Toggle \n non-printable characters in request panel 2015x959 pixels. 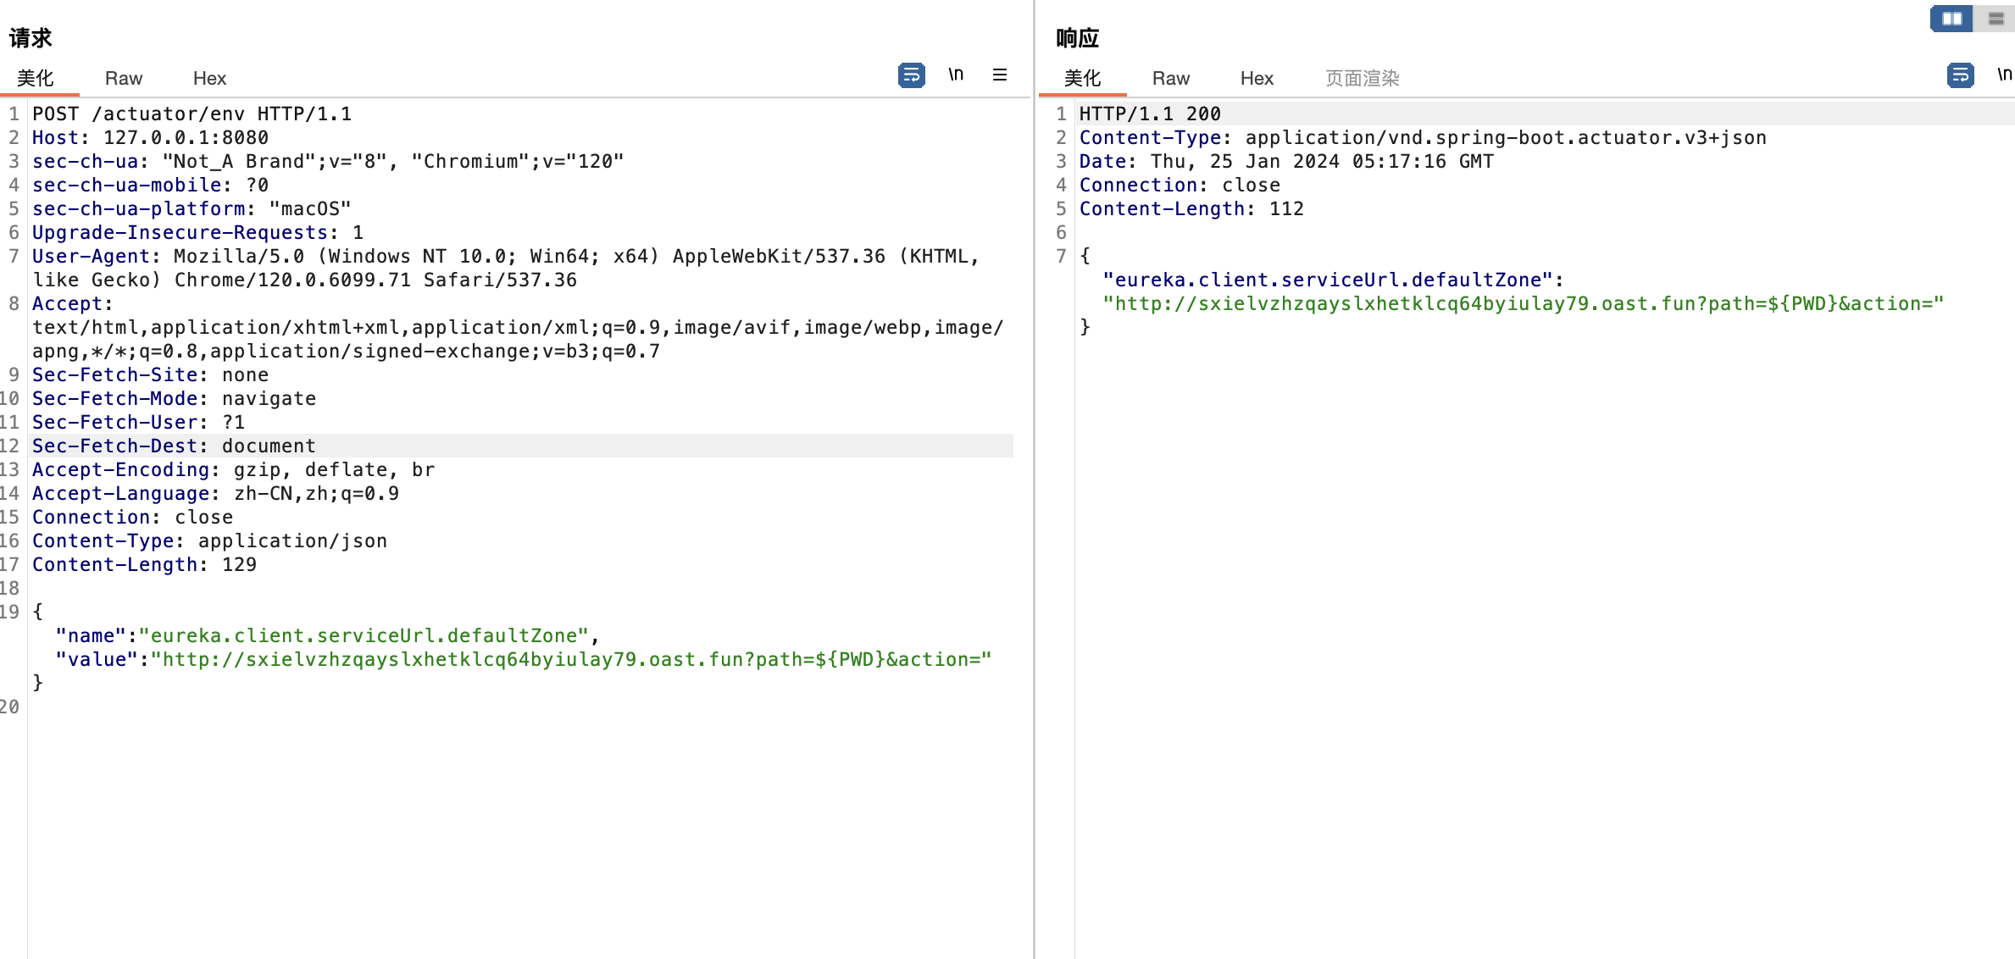pos(956,75)
